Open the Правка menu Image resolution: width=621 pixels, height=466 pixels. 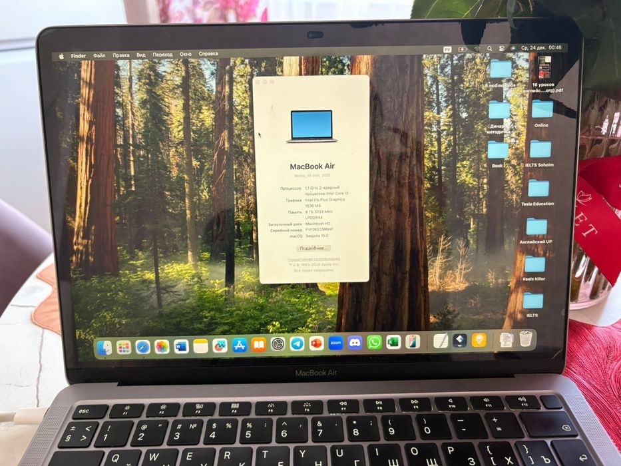tap(120, 55)
